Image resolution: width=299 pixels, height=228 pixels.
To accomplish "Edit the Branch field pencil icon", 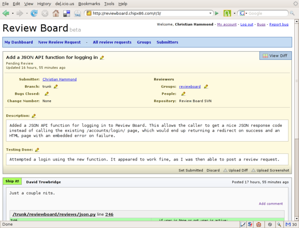I will point(56,86).
